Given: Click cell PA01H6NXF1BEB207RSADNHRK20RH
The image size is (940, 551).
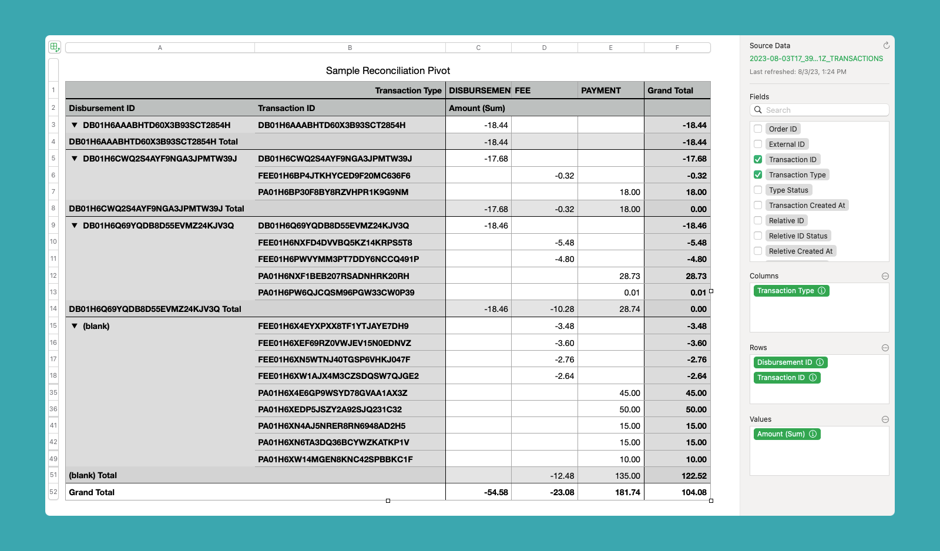Looking at the screenshot, I should (350, 276).
